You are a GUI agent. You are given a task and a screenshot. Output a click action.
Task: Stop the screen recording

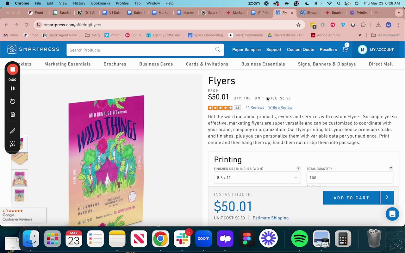13,70
